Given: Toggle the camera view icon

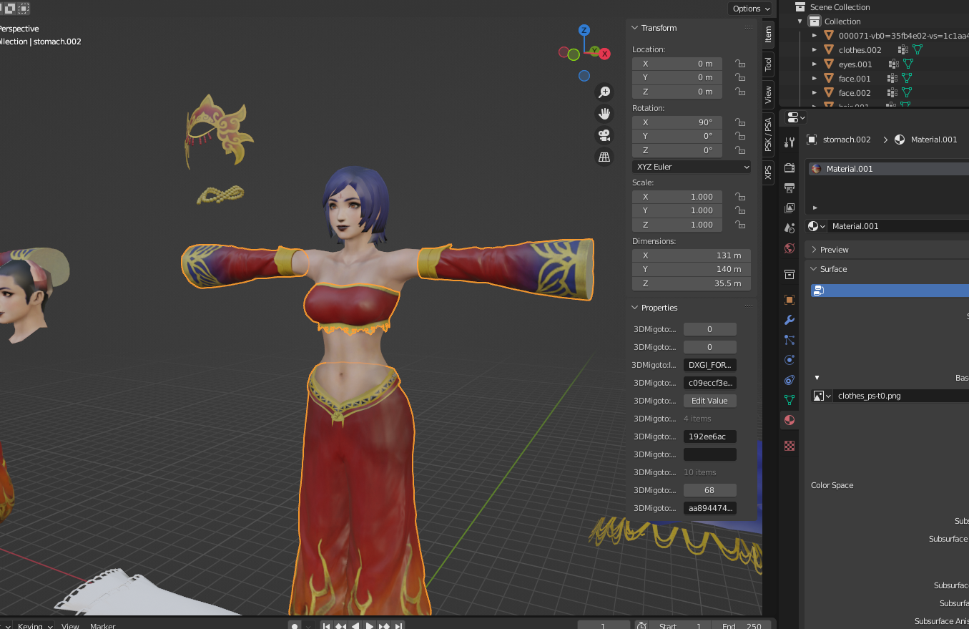Looking at the screenshot, I should coord(604,135).
